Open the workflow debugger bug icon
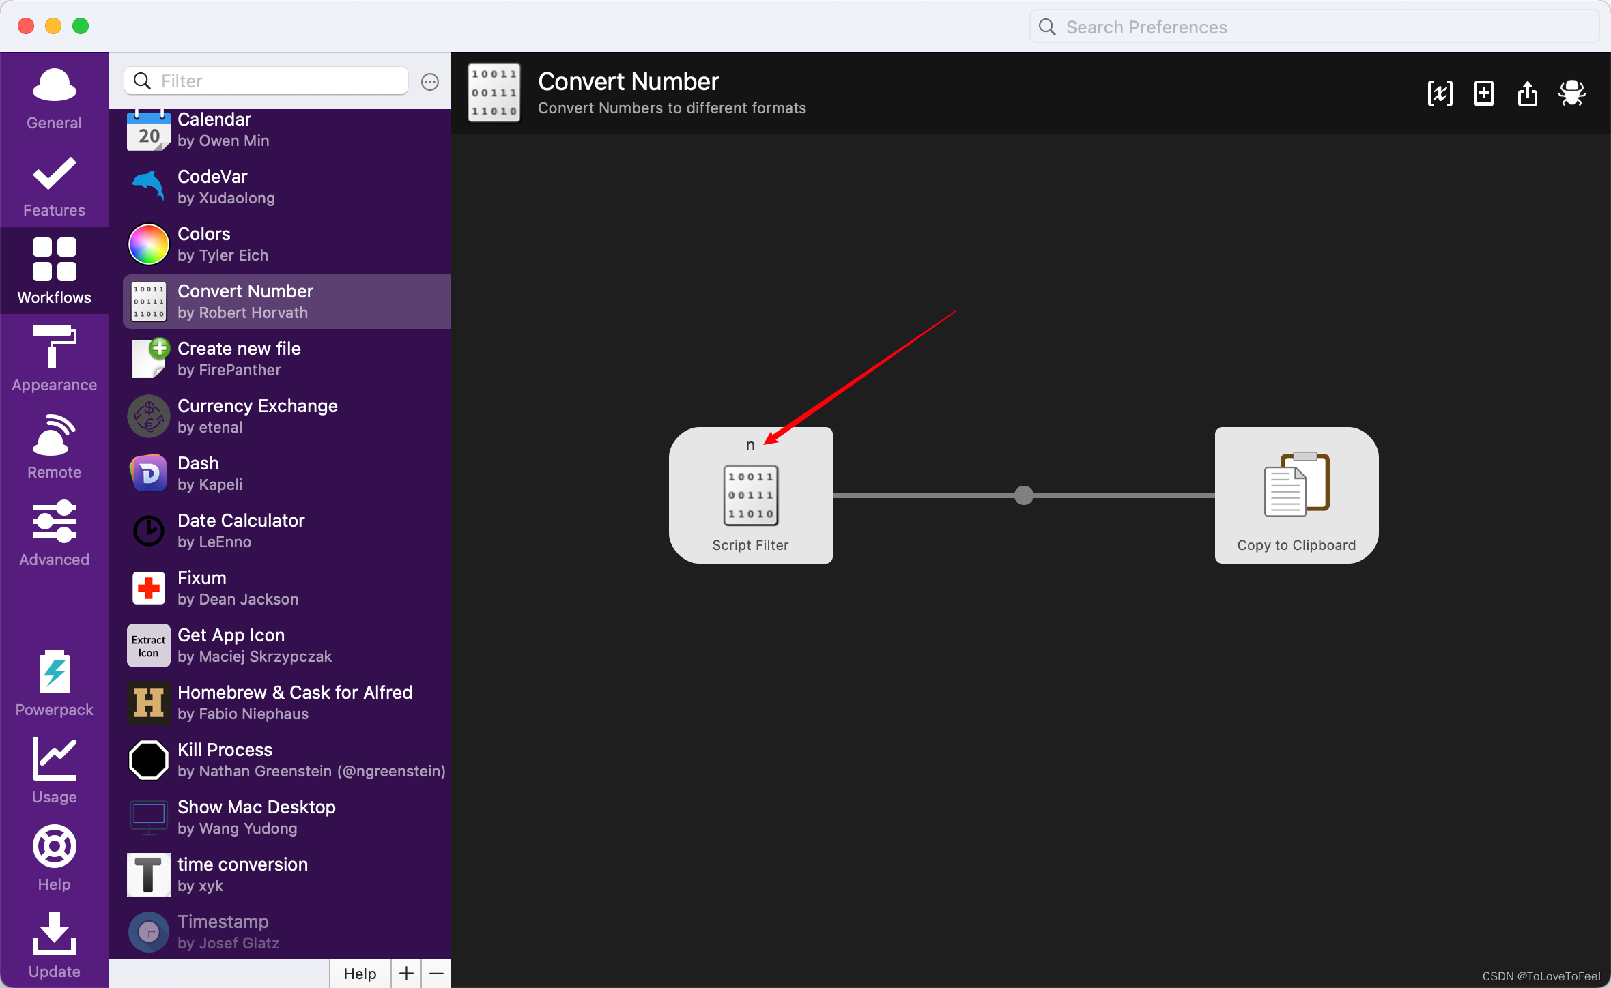1611x988 pixels. coord(1571,93)
